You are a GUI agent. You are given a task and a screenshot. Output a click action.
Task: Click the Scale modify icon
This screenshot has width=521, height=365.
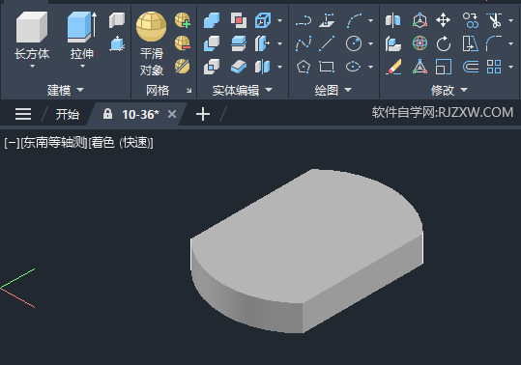[444, 67]
